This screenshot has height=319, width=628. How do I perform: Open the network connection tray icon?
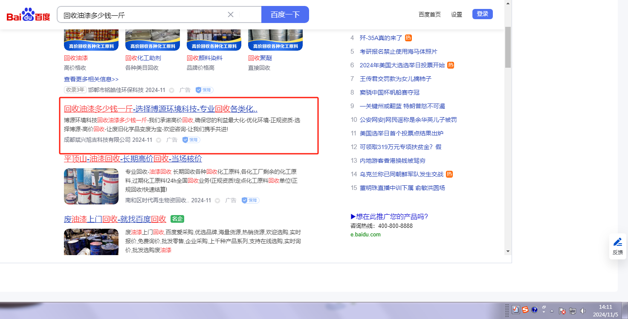[x=573, y=311]
